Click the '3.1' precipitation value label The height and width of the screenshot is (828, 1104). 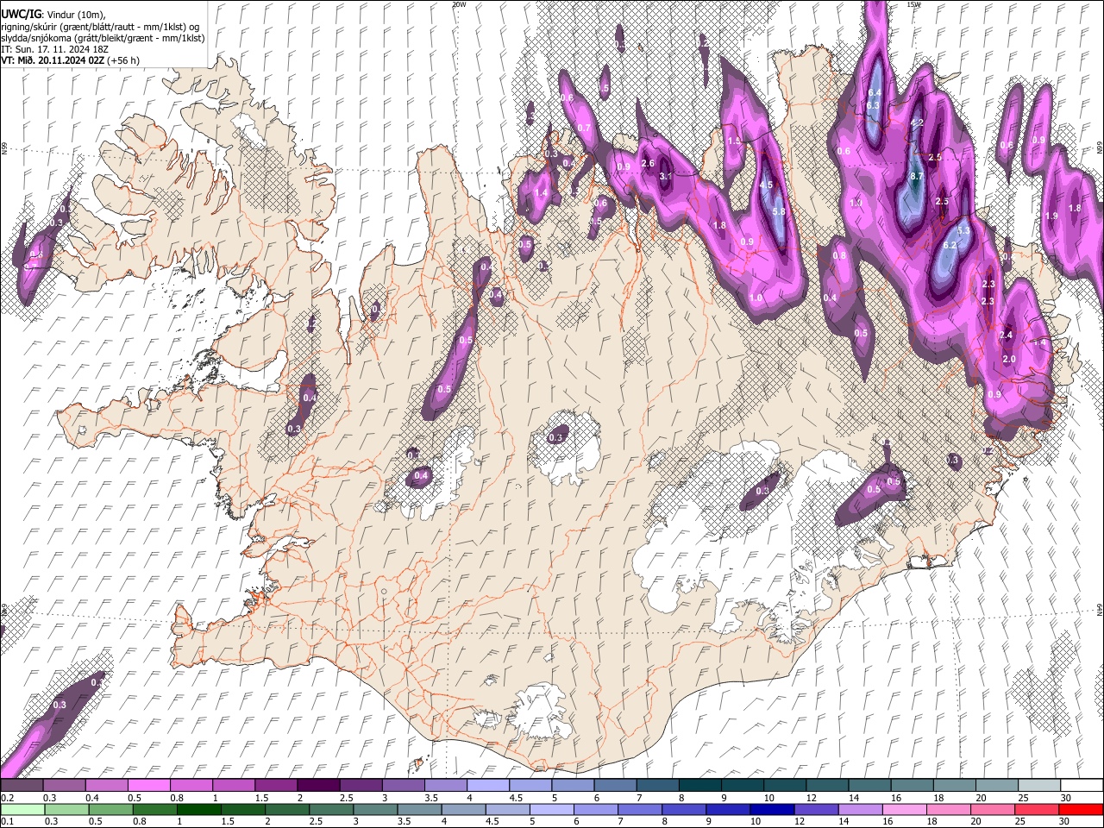[x=665, y=176]
